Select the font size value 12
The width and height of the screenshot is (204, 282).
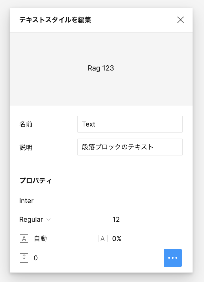coord(116,220)
